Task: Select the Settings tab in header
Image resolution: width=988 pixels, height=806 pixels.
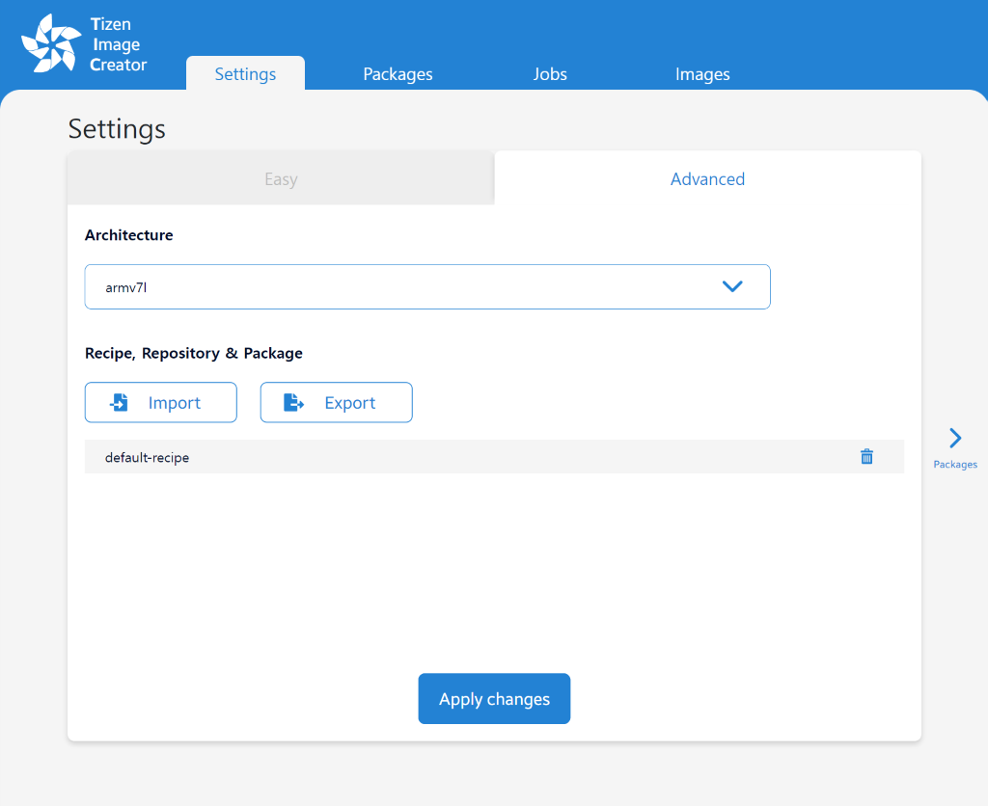Action: (245, 74)
